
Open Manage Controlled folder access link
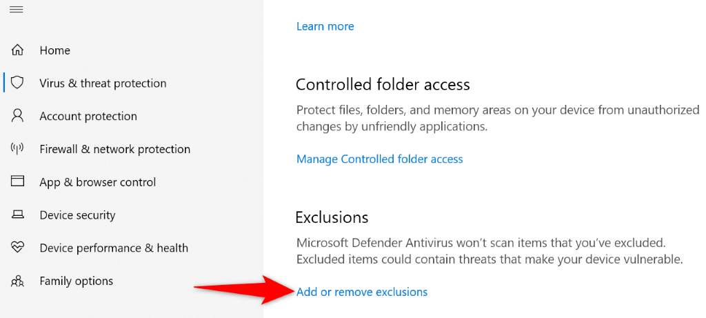click(379, 159)
